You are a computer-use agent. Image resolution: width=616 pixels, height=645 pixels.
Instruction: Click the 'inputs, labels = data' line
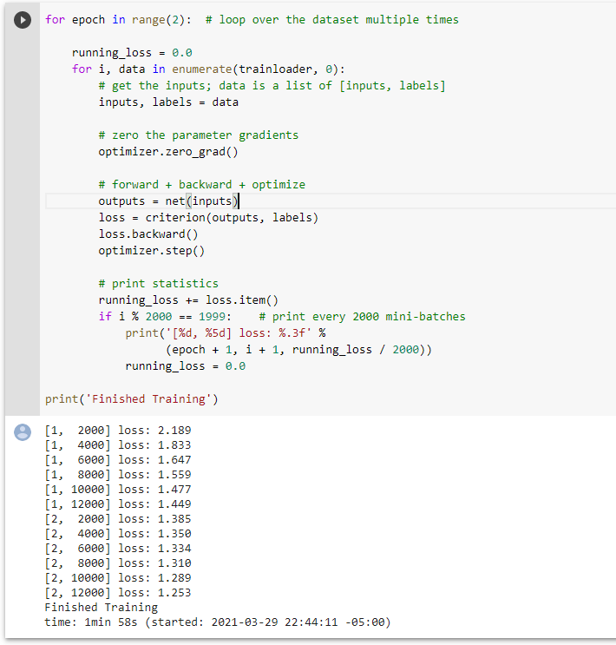click(168, 102)
